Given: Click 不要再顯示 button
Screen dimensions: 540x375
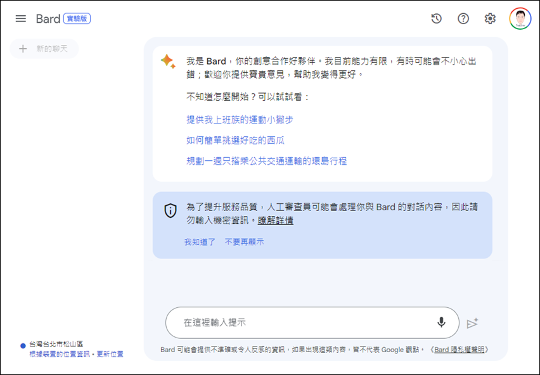Looking at the screenshot, I should pyautogui.click(x=244, y=242).
